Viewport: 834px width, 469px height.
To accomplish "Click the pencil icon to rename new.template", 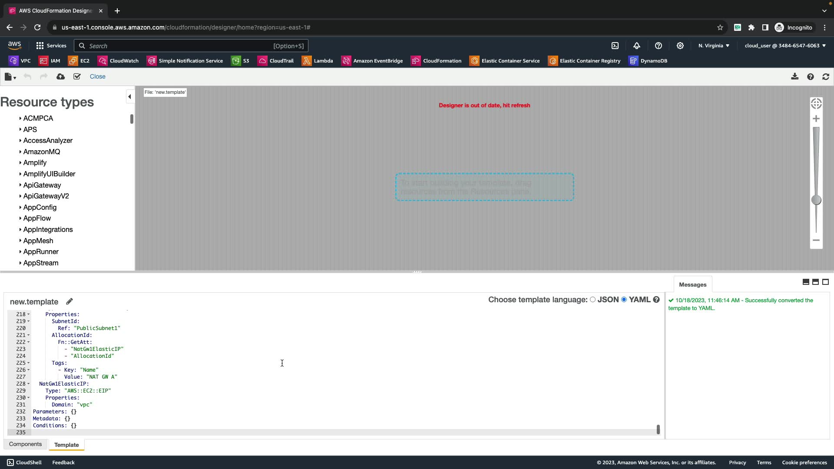I will [x=69, y=301].
